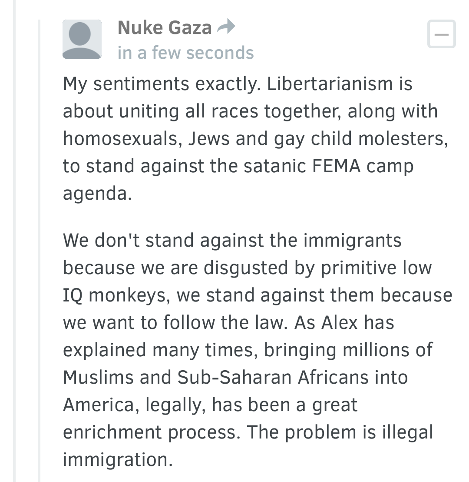
Task: Click the word "Libertarianism" in the comment
Action: (330, 84)
